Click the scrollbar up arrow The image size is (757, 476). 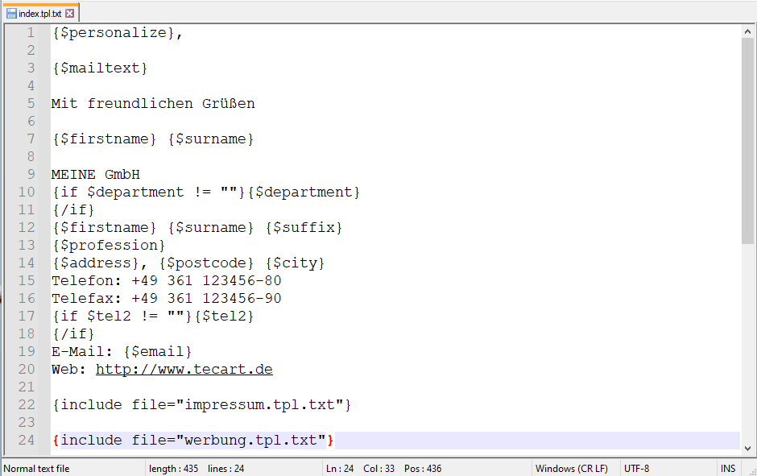tap(747, 31)
